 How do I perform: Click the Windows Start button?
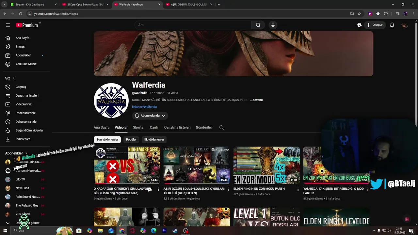click(5, 231)
